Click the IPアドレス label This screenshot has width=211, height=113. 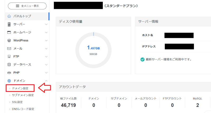tap(149, 46)
